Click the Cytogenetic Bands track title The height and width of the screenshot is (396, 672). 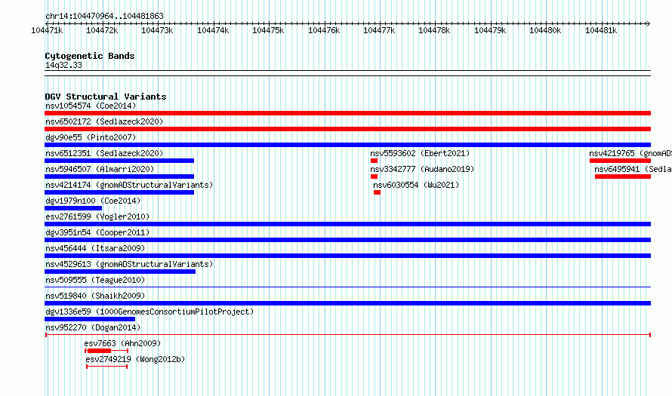tap(90, 56)
